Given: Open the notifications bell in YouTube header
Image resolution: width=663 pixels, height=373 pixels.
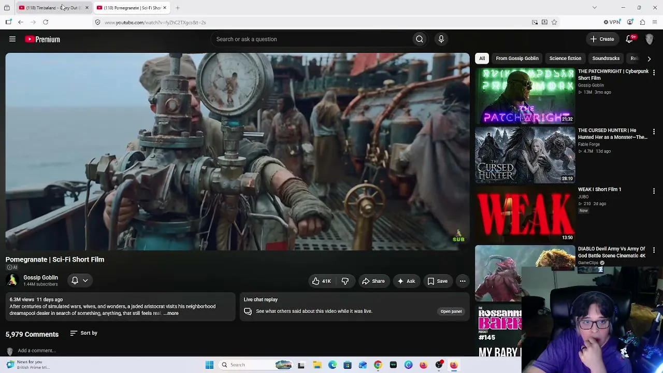Looking at the screenshot, I should pos(630,39).
